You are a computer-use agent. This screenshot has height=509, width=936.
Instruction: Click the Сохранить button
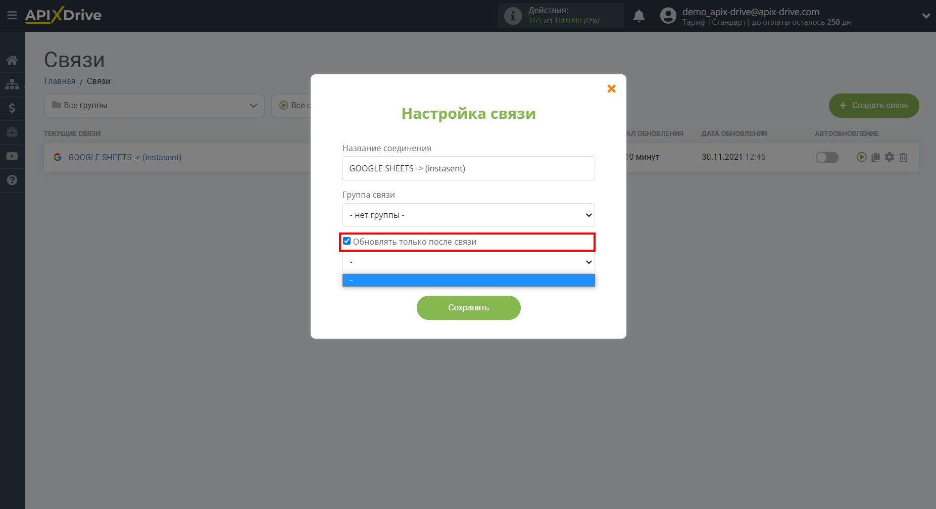click(x=468, y=308)
